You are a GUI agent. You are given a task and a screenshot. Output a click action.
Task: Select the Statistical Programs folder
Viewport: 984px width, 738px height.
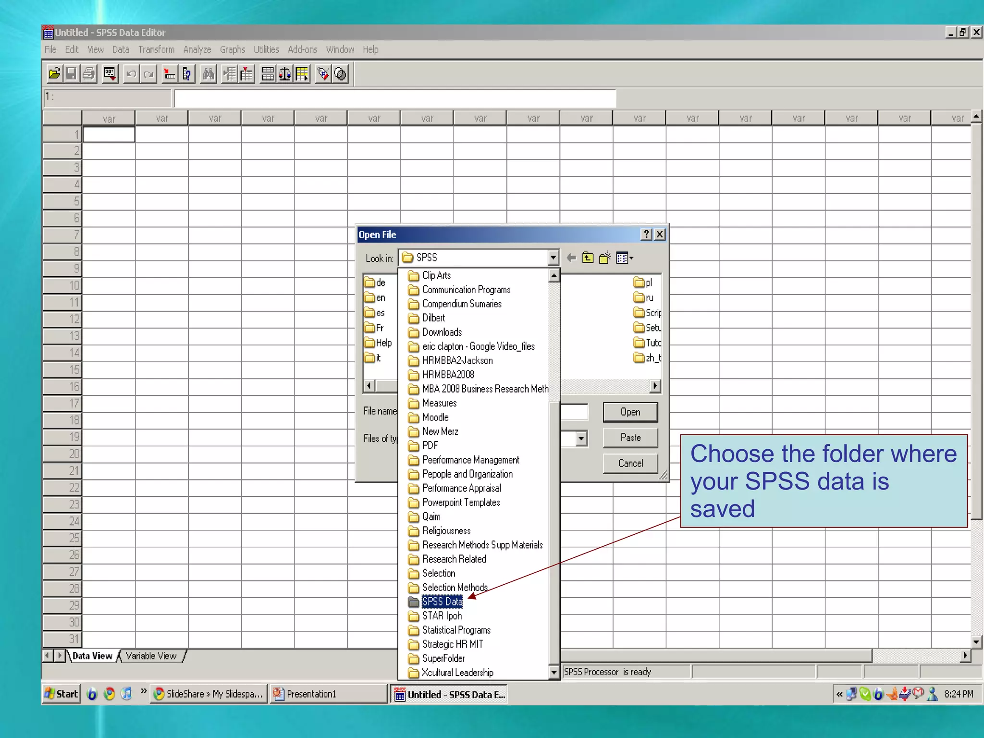point(456,630)
